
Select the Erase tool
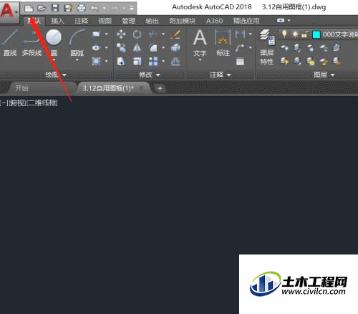(x=176, y=34)
